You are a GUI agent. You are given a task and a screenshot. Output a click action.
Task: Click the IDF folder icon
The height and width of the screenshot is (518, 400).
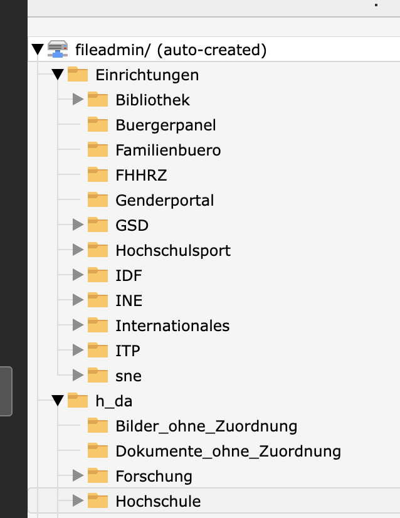point(98,275)
